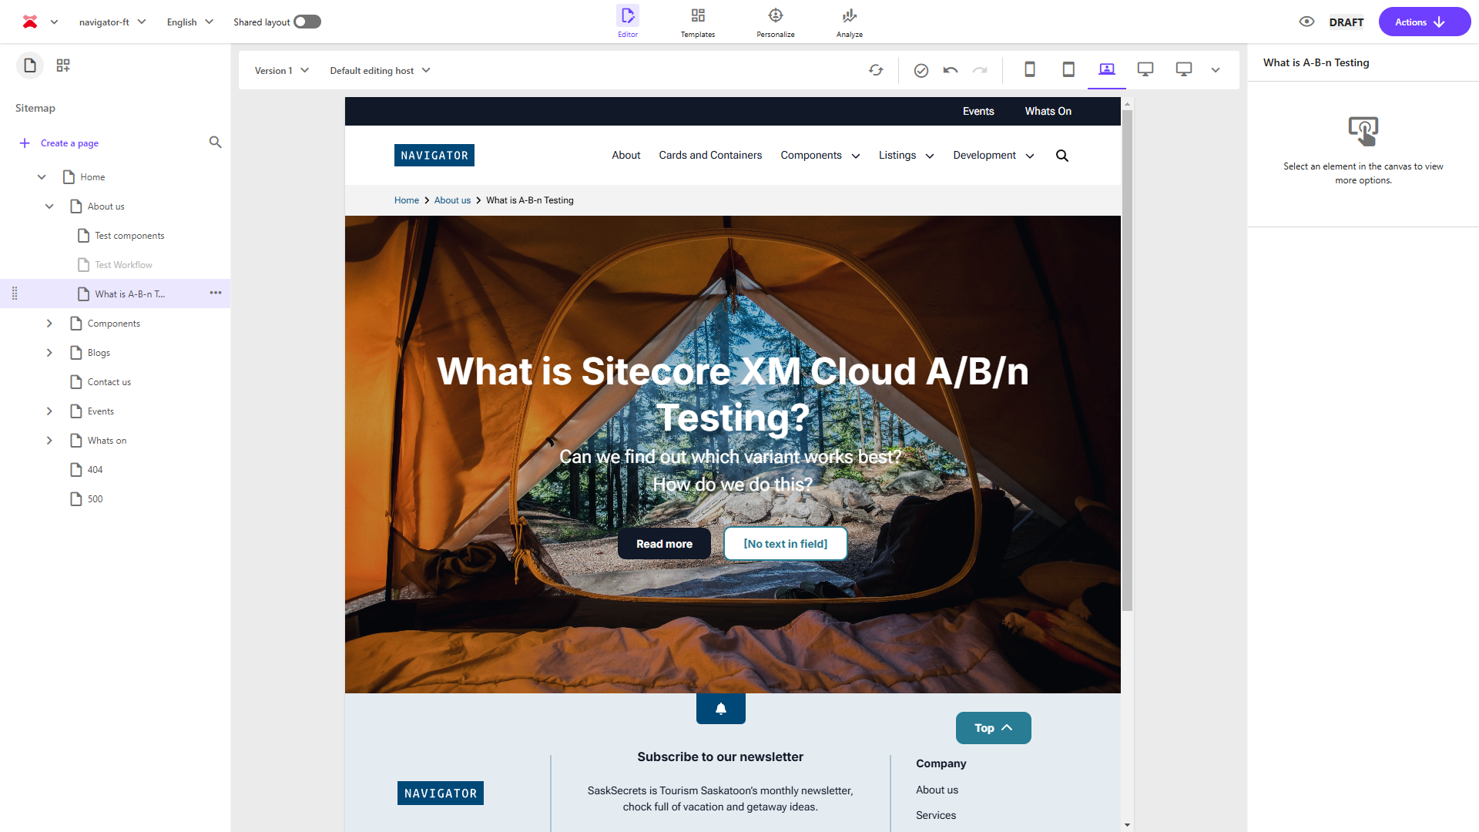Expand the Components tree node
The width and height of the screenshot is (1479, 832).
pos(49,324)
